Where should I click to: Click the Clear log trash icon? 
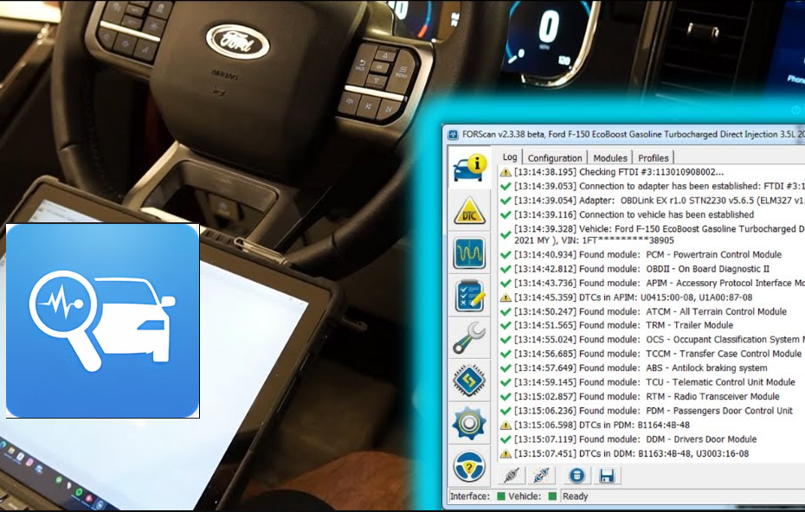(x=576, y=476)
